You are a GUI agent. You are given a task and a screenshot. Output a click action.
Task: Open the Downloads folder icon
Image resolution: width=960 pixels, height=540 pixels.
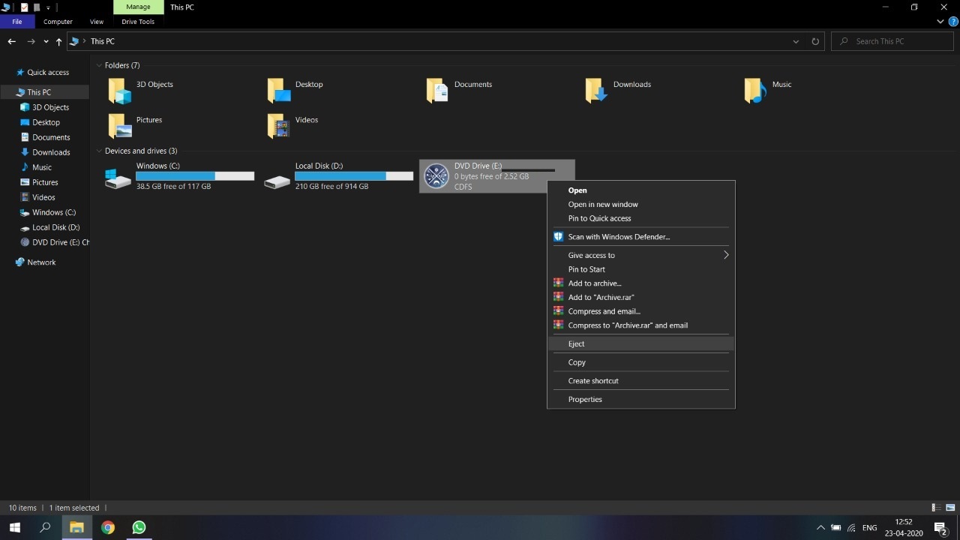597,90
